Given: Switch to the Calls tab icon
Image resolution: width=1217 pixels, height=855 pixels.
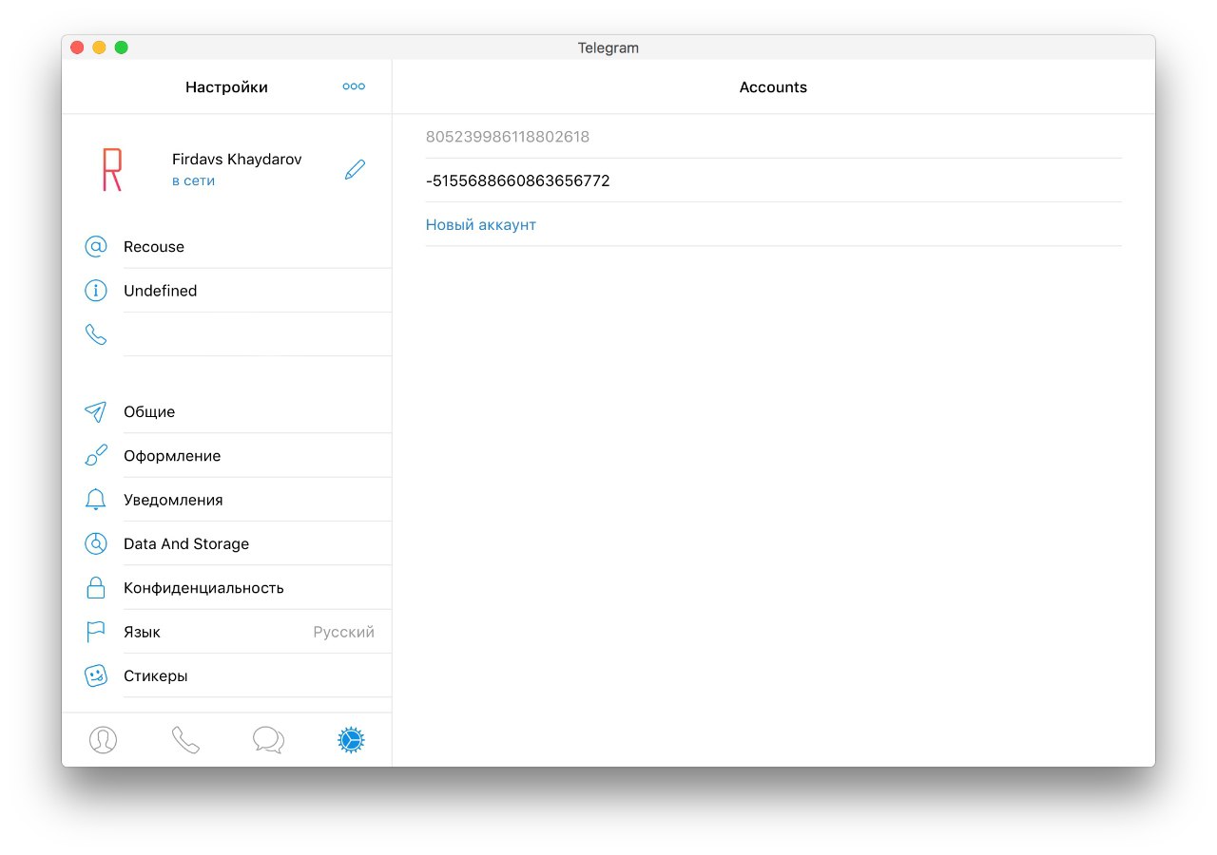Looking at the screenshot, I should [185, 740].
